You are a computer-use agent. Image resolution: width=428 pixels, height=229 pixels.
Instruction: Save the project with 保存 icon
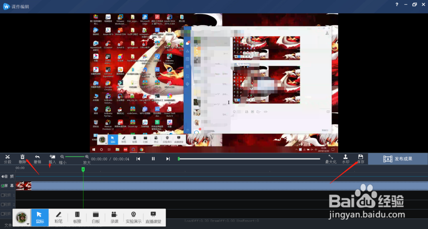point(360,157)
